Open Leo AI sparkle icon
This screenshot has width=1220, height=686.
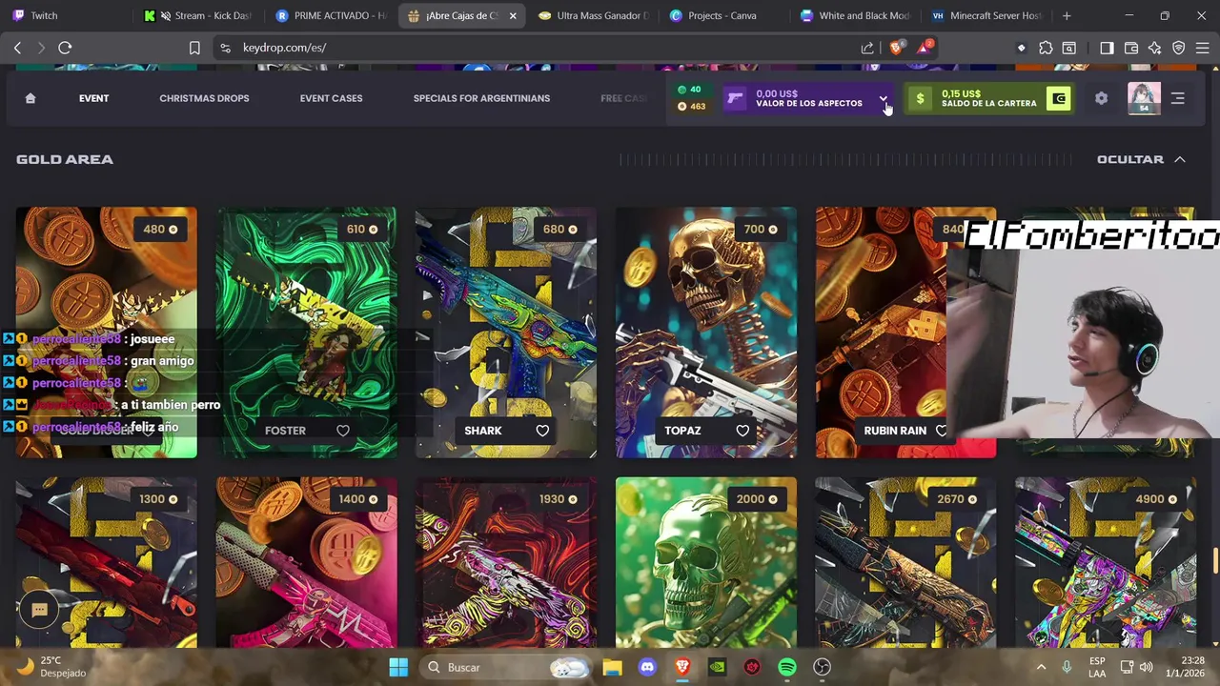click(x=1155, y=48)
